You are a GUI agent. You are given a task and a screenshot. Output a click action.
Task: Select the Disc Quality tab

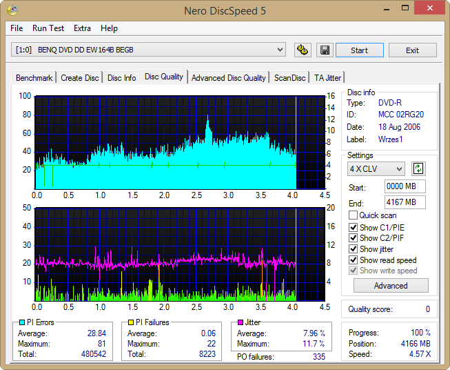[x=163, y=77]
